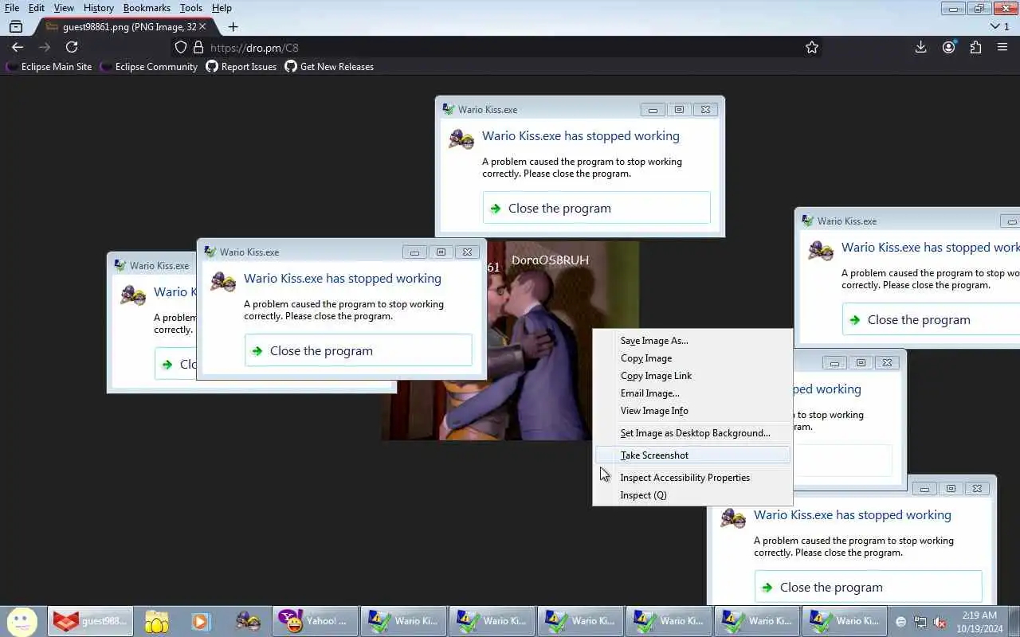Screen dimensions: 1020x637
Task: Click the 'Wario Kiss.exe has stopped working' heading in top dialog
Action: [x=581, y=136]
